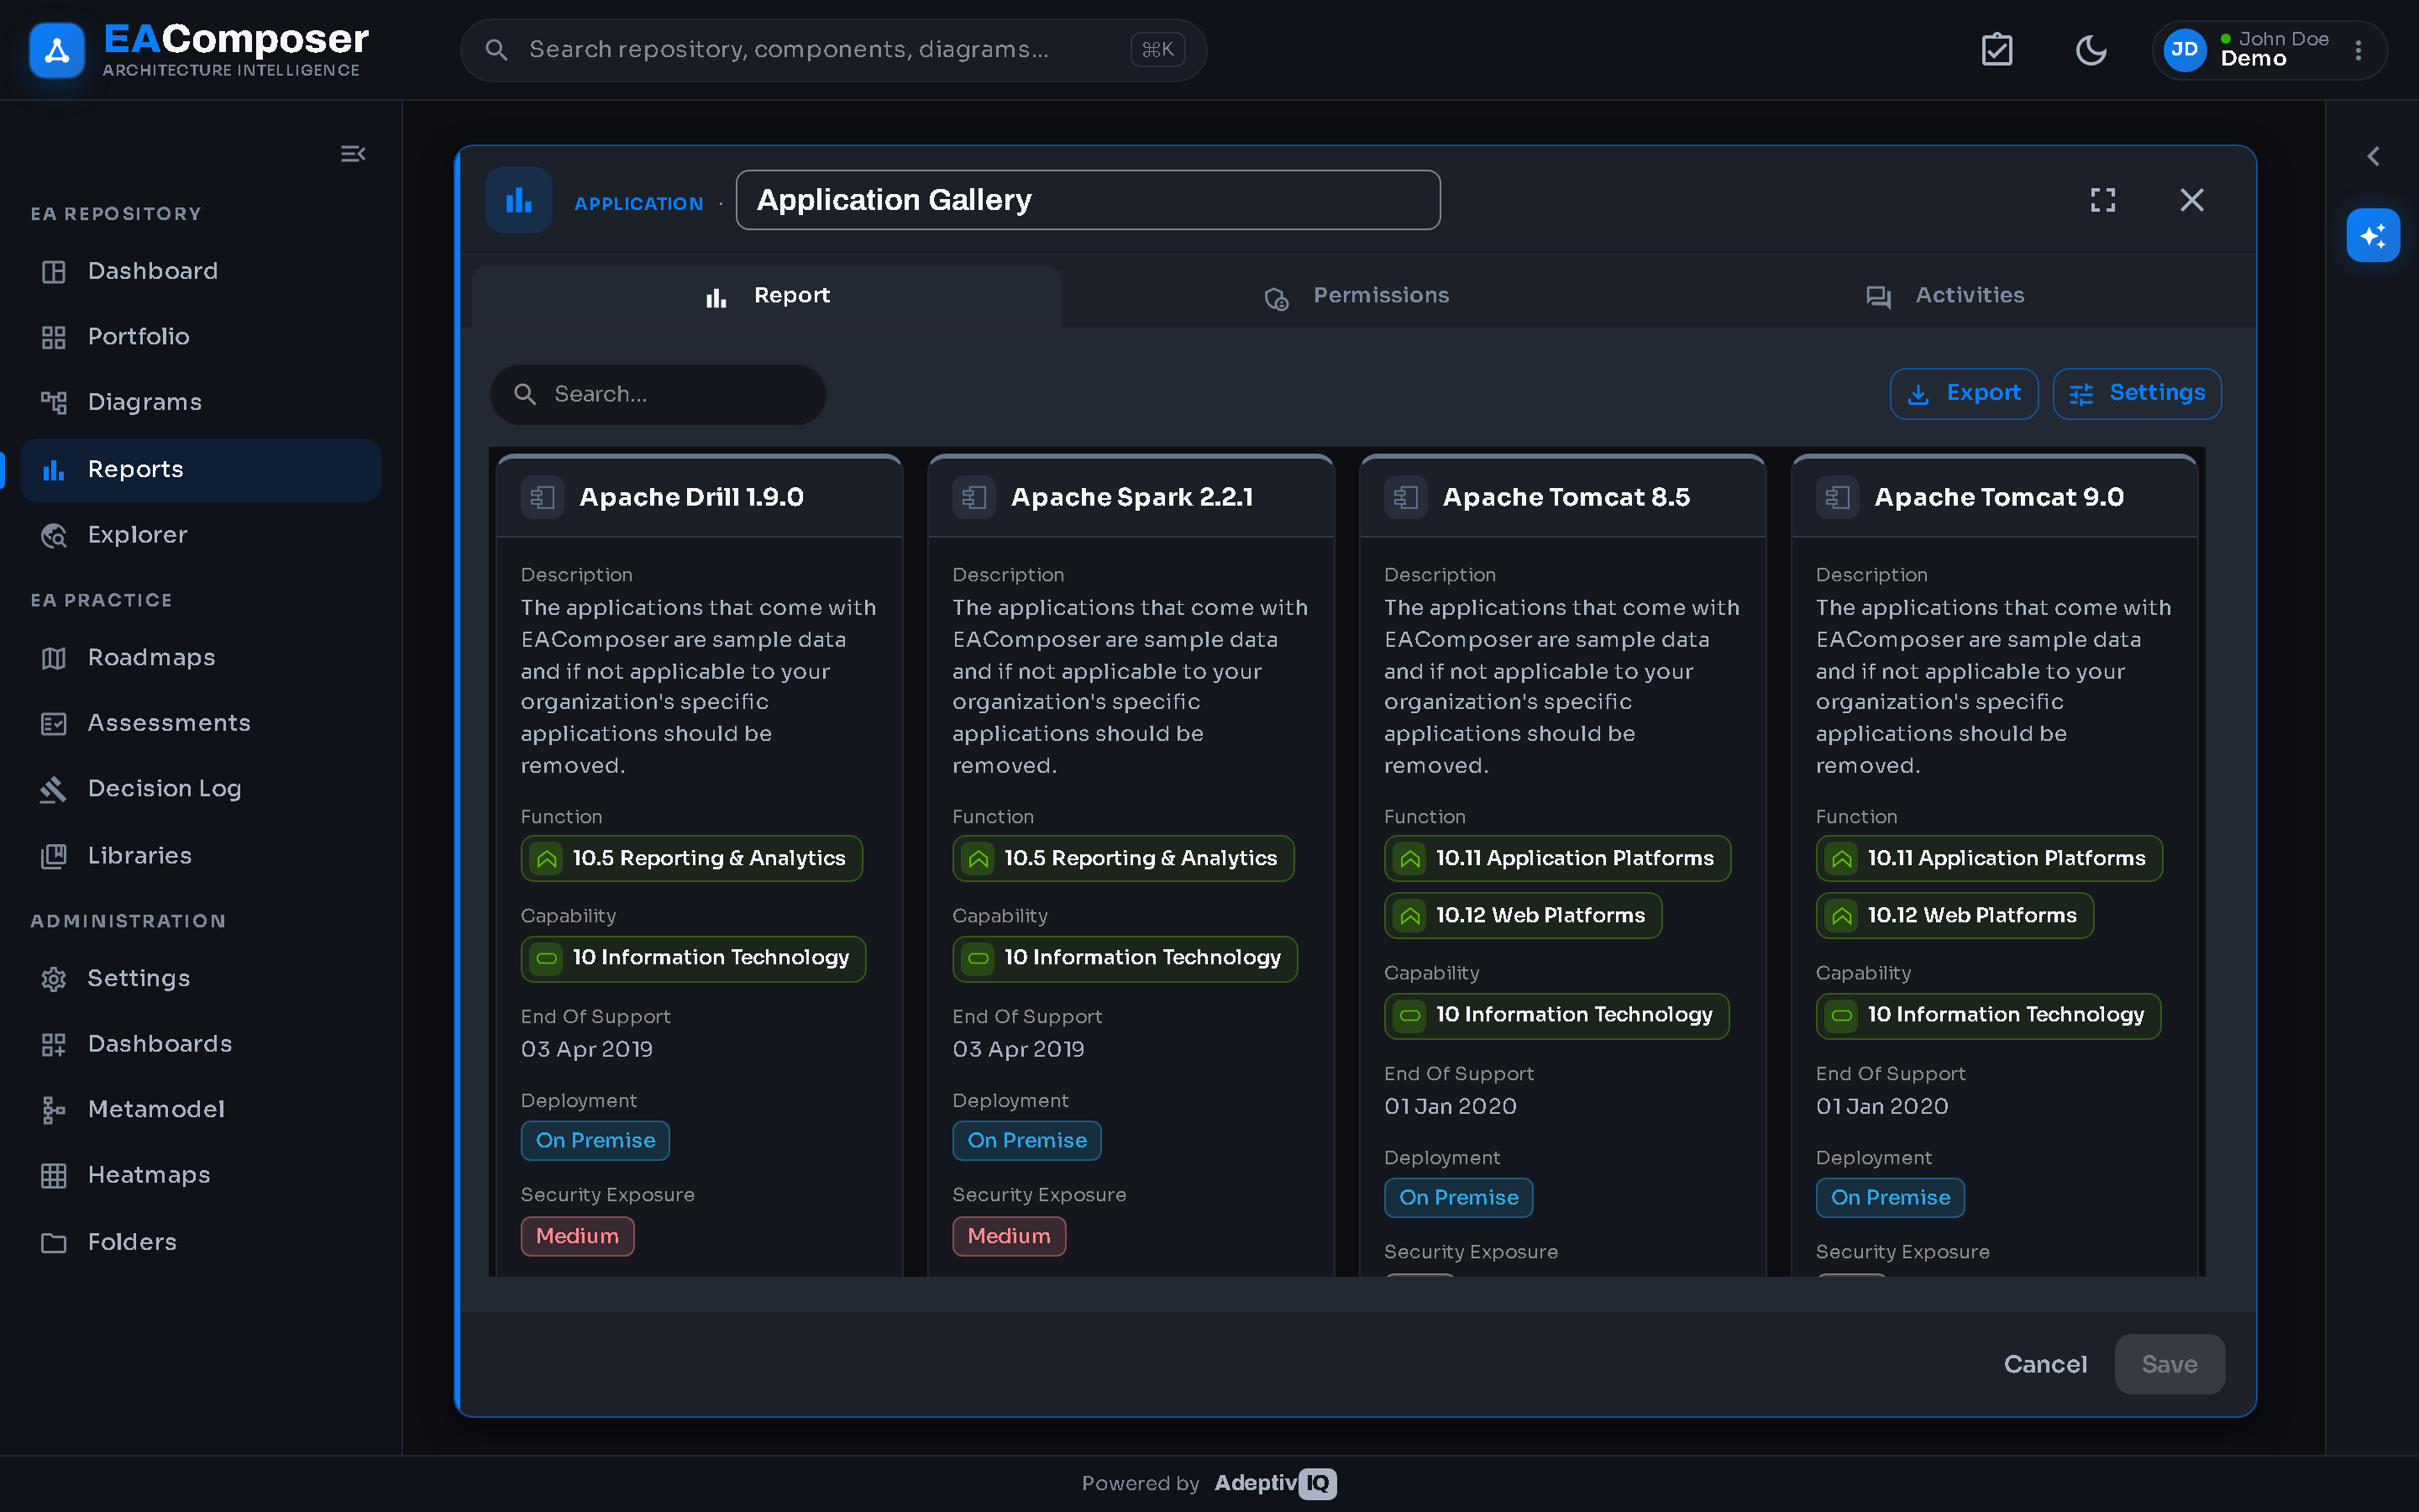Click the EAComposer logo icon

pyautogui.click(x=57, y=50)
